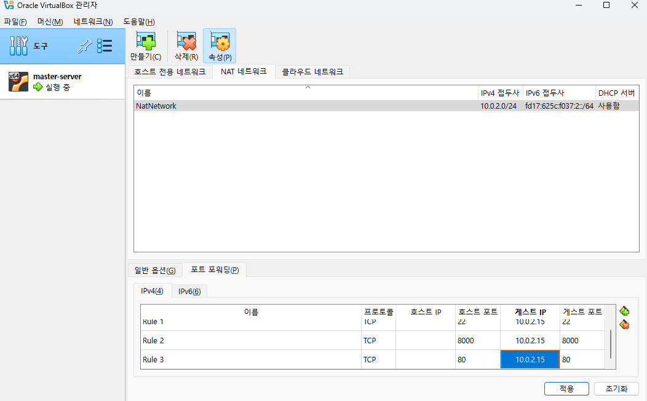This screenshot has height=401, width=647.
Task: Click the rules table 이름 column header
Action: point(251,312)
